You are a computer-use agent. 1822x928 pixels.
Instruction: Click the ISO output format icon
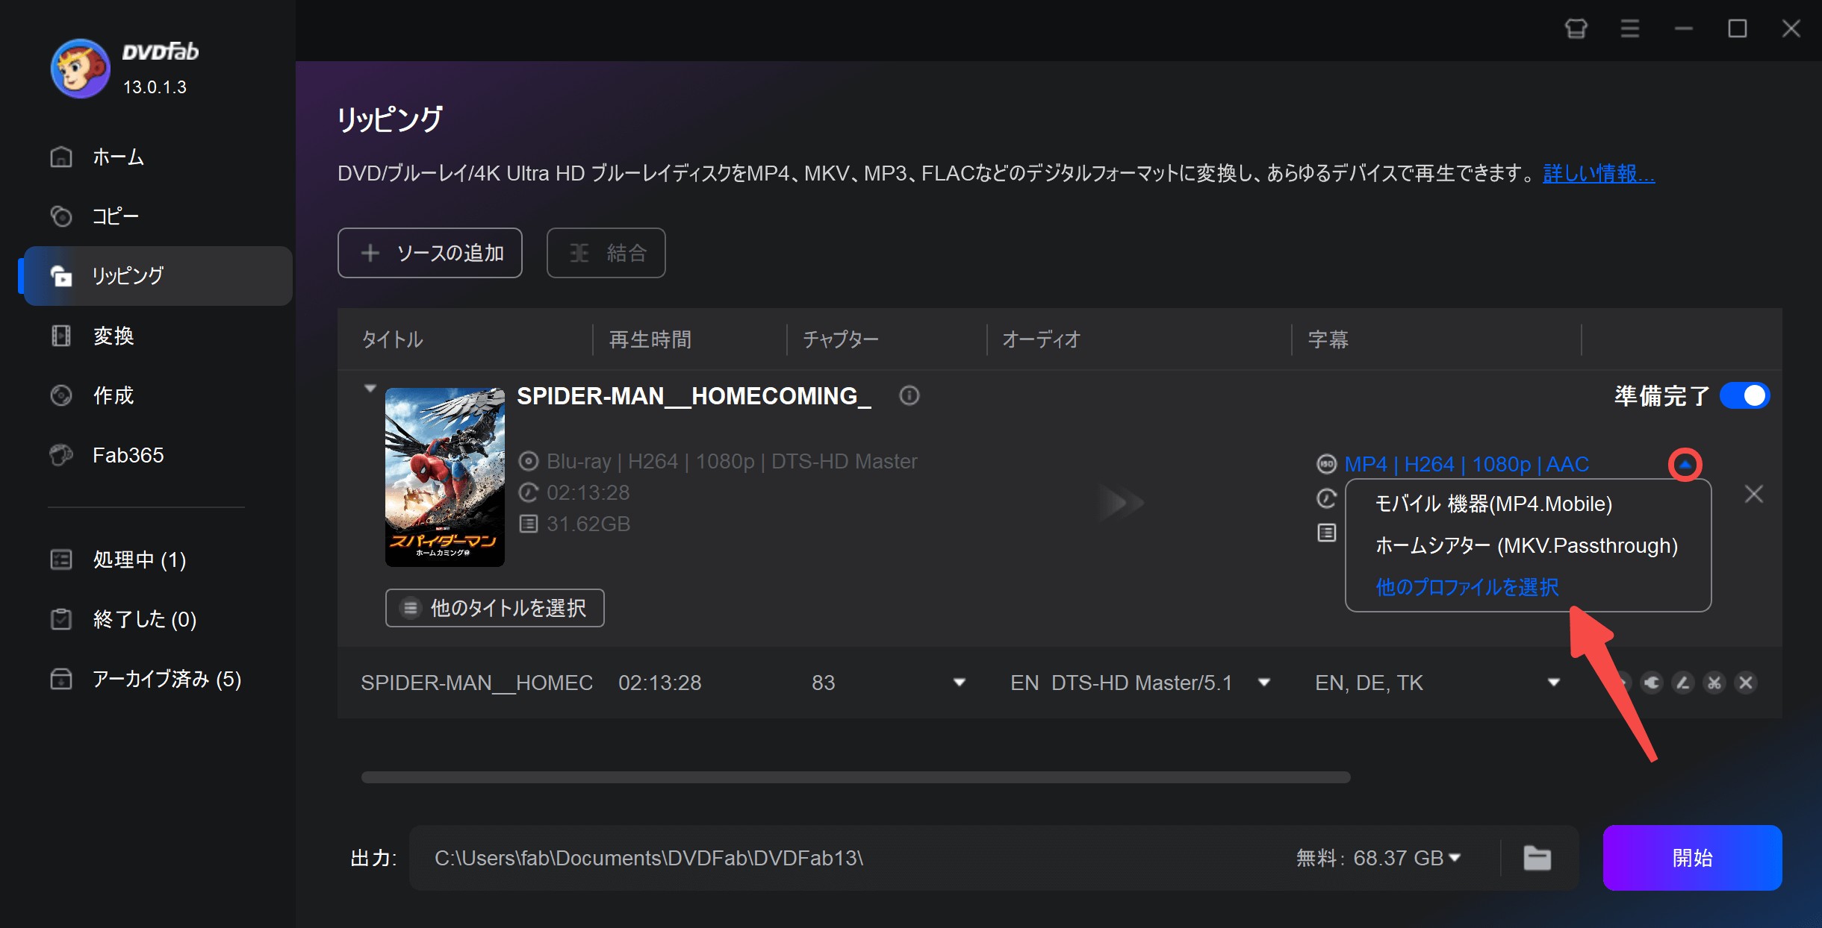1326,464
